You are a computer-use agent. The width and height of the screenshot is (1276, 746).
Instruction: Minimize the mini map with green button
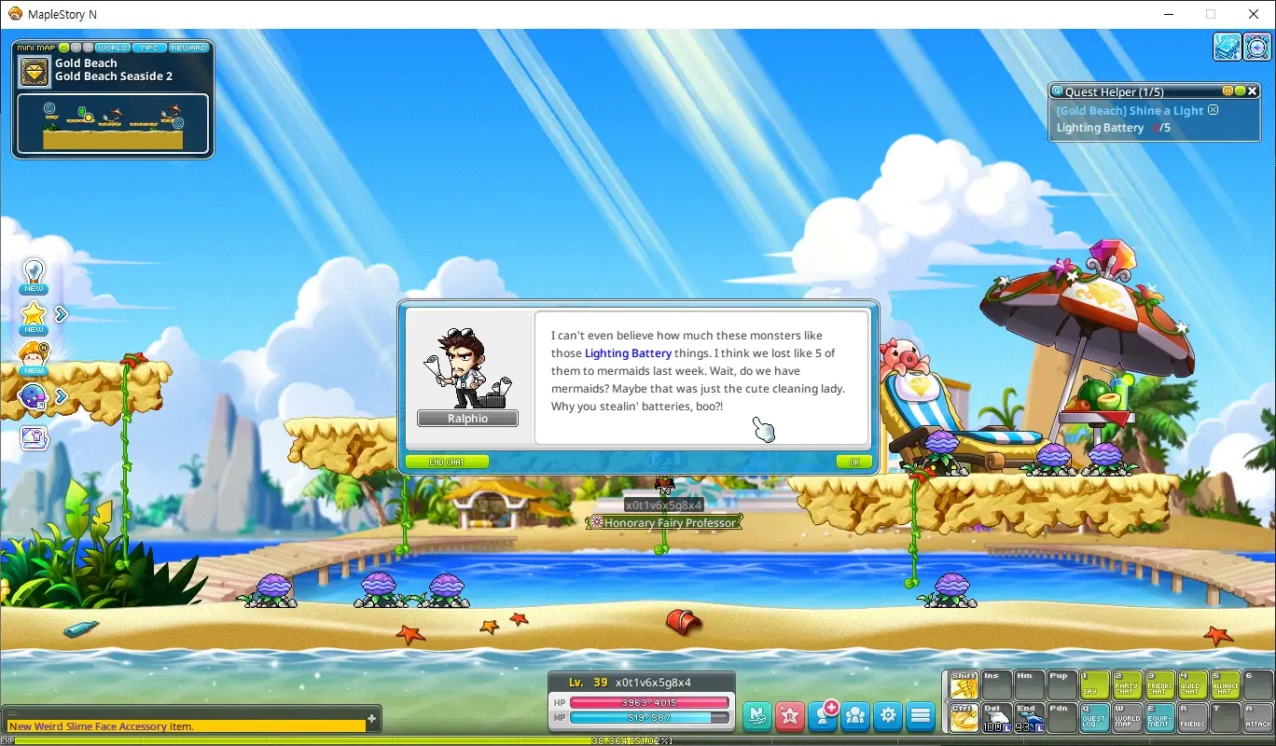click(x=64, y=48)
